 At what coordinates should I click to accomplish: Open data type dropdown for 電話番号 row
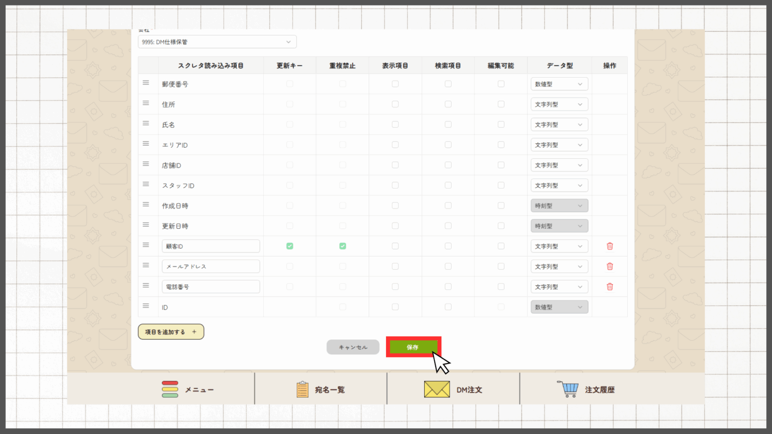(559, 287)
